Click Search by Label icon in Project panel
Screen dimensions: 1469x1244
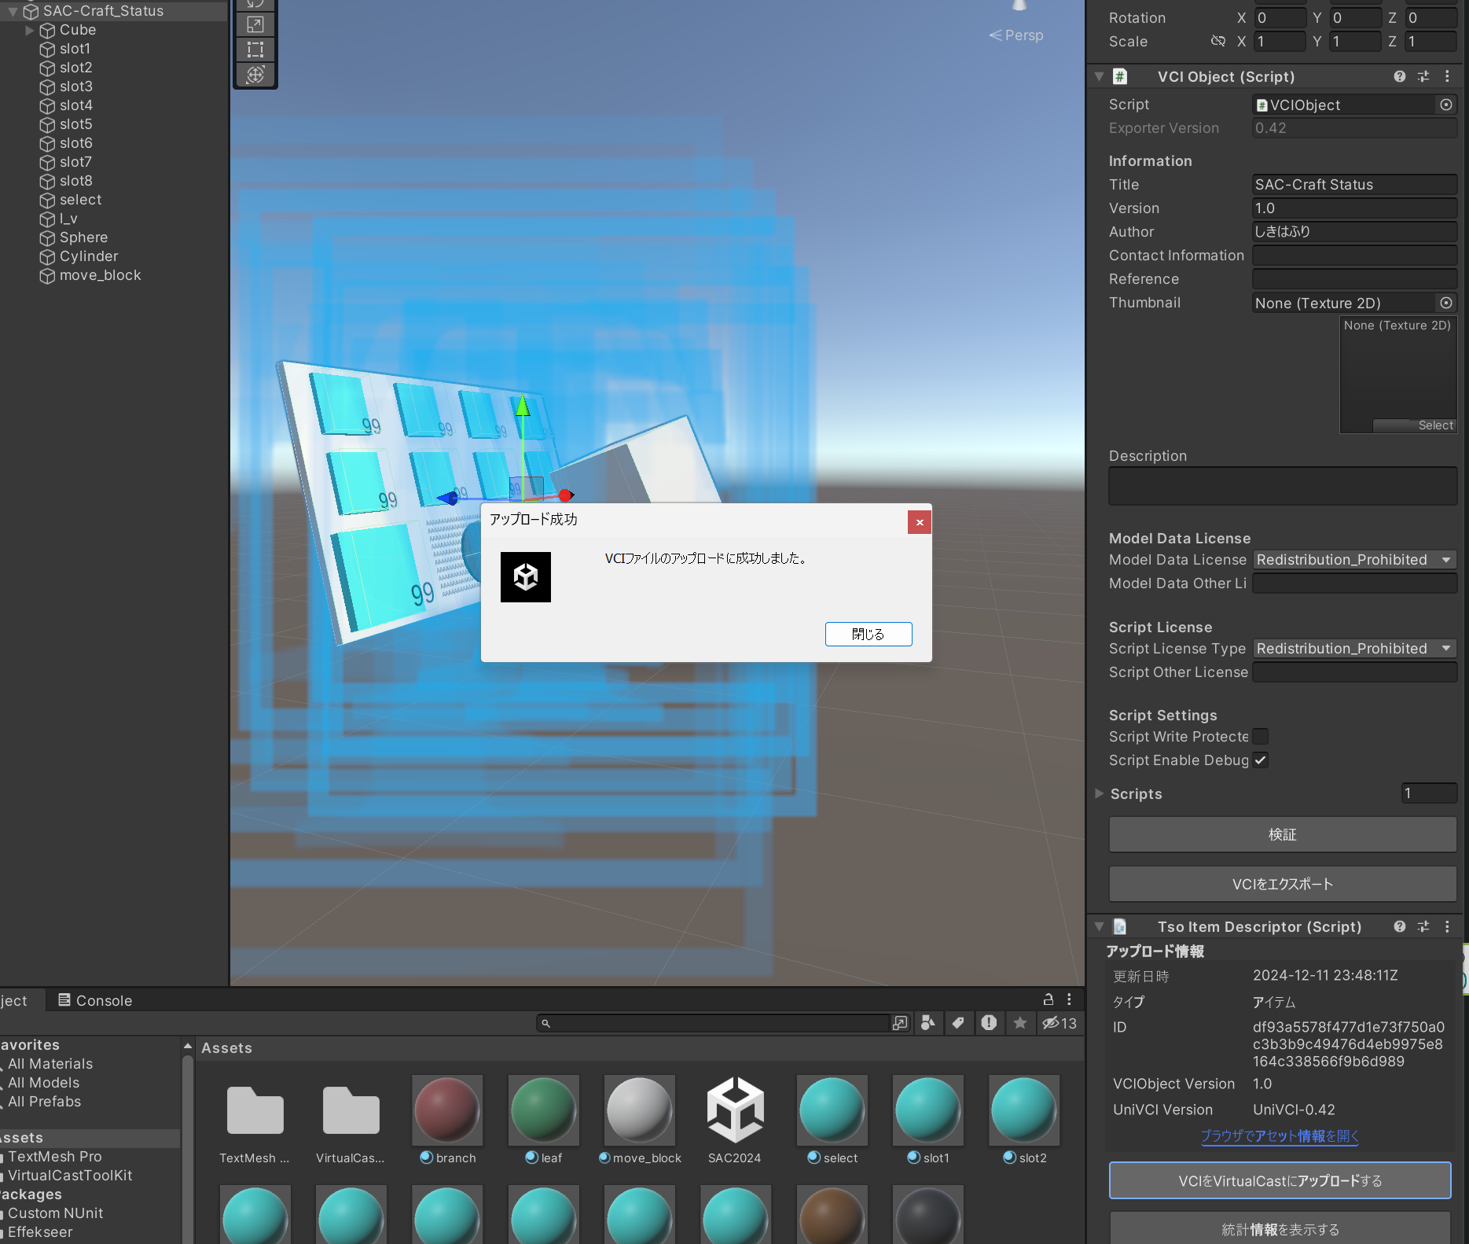coord(958,1022)
